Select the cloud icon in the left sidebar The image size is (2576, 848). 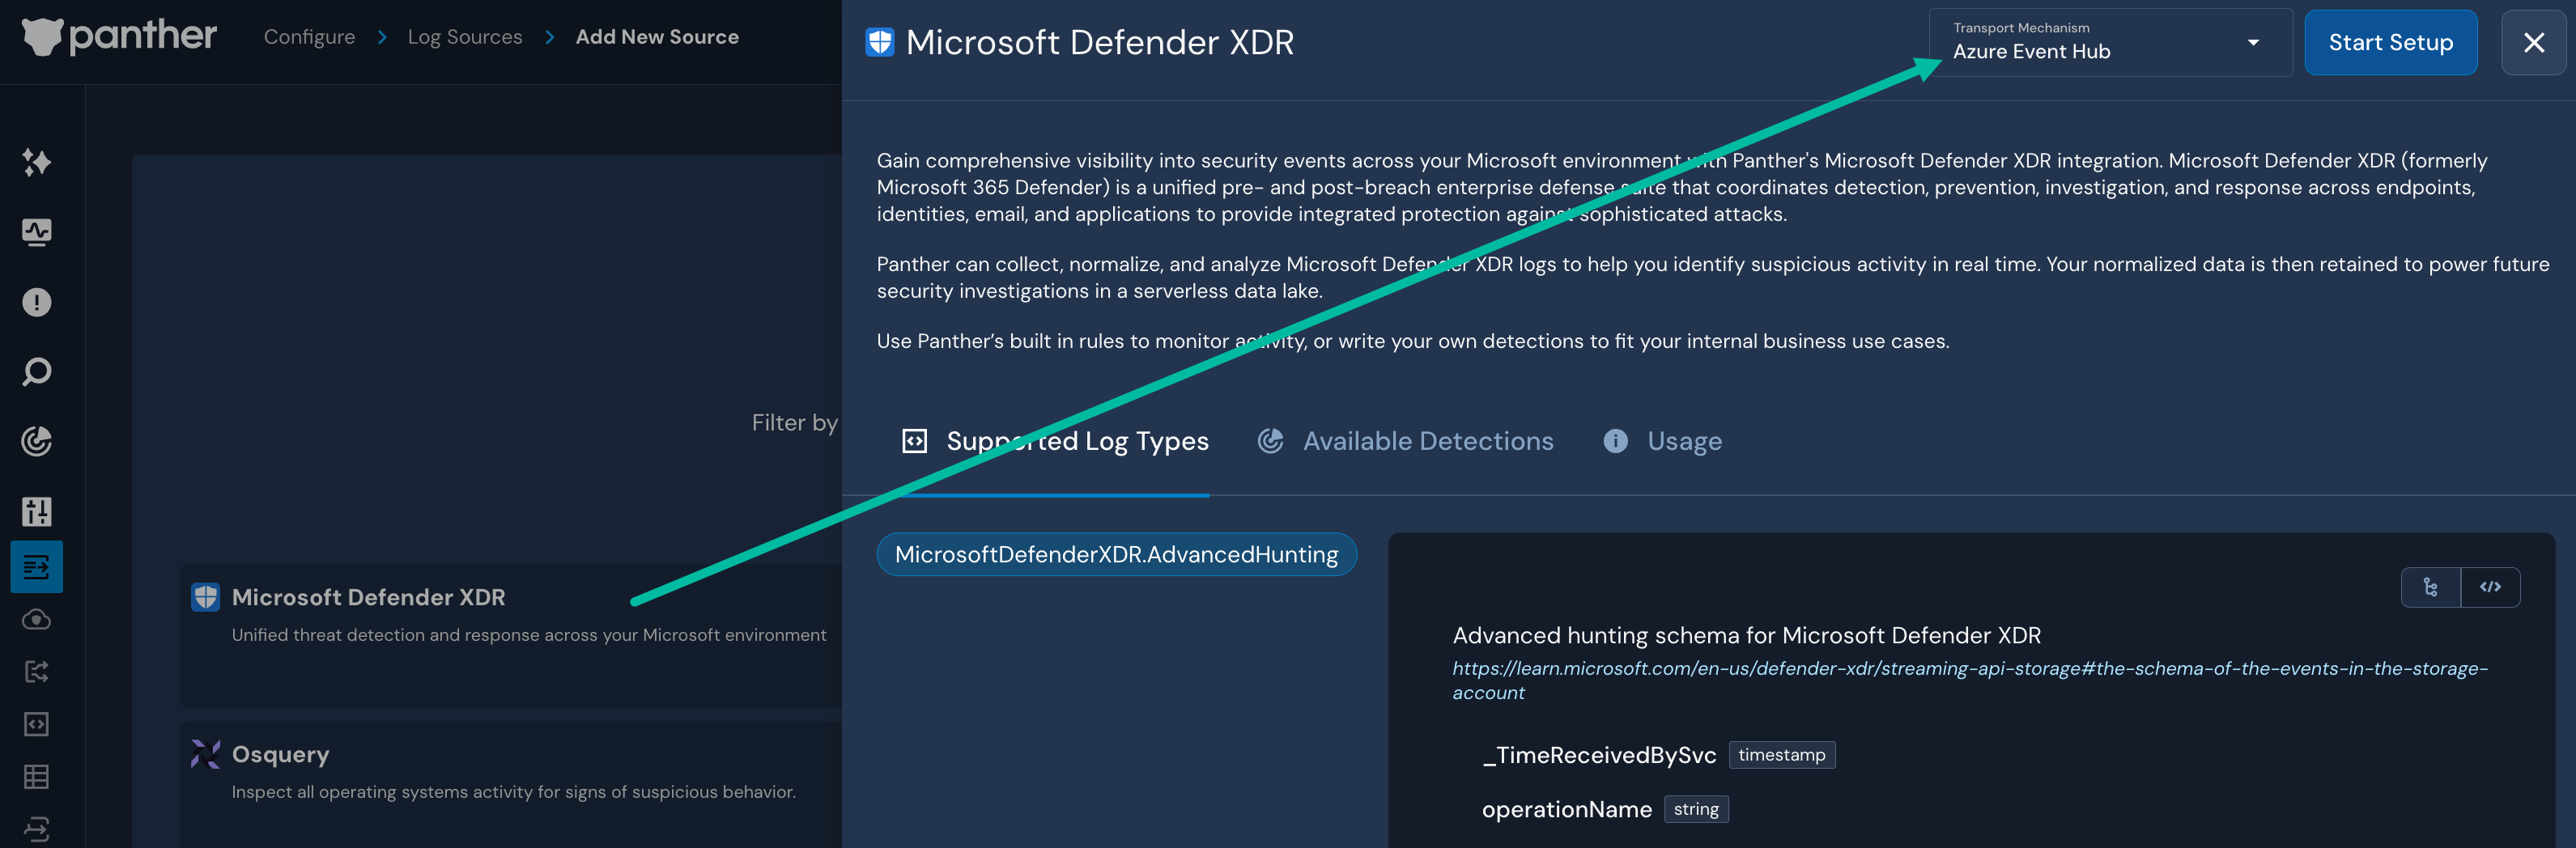pos(37,619)
